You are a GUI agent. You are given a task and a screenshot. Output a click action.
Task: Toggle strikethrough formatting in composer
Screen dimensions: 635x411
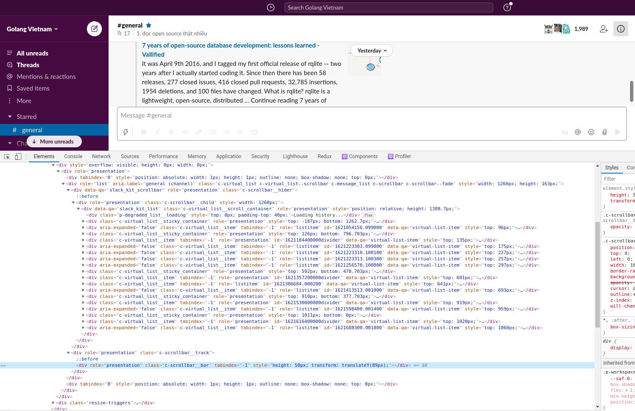(171, 132)
